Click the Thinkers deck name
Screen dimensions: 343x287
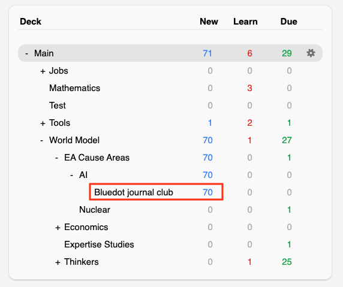pos(82,262)
